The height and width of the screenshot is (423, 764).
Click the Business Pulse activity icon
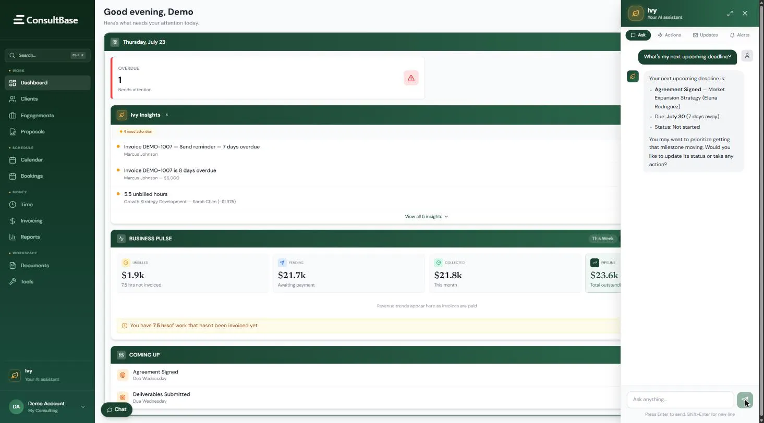(x=122, y=239)
